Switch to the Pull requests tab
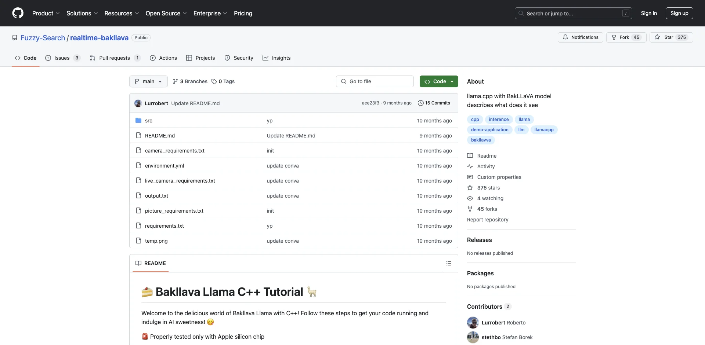This screenshot has height=345, width=705. tap(115, 58)
